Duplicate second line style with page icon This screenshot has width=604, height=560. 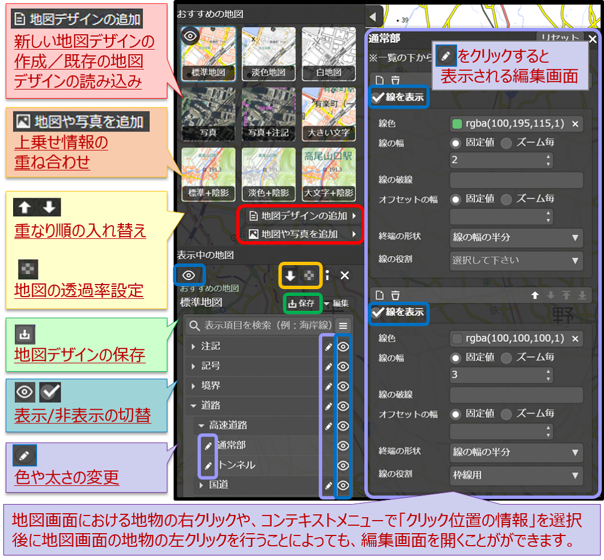click(x=380, y=295)
